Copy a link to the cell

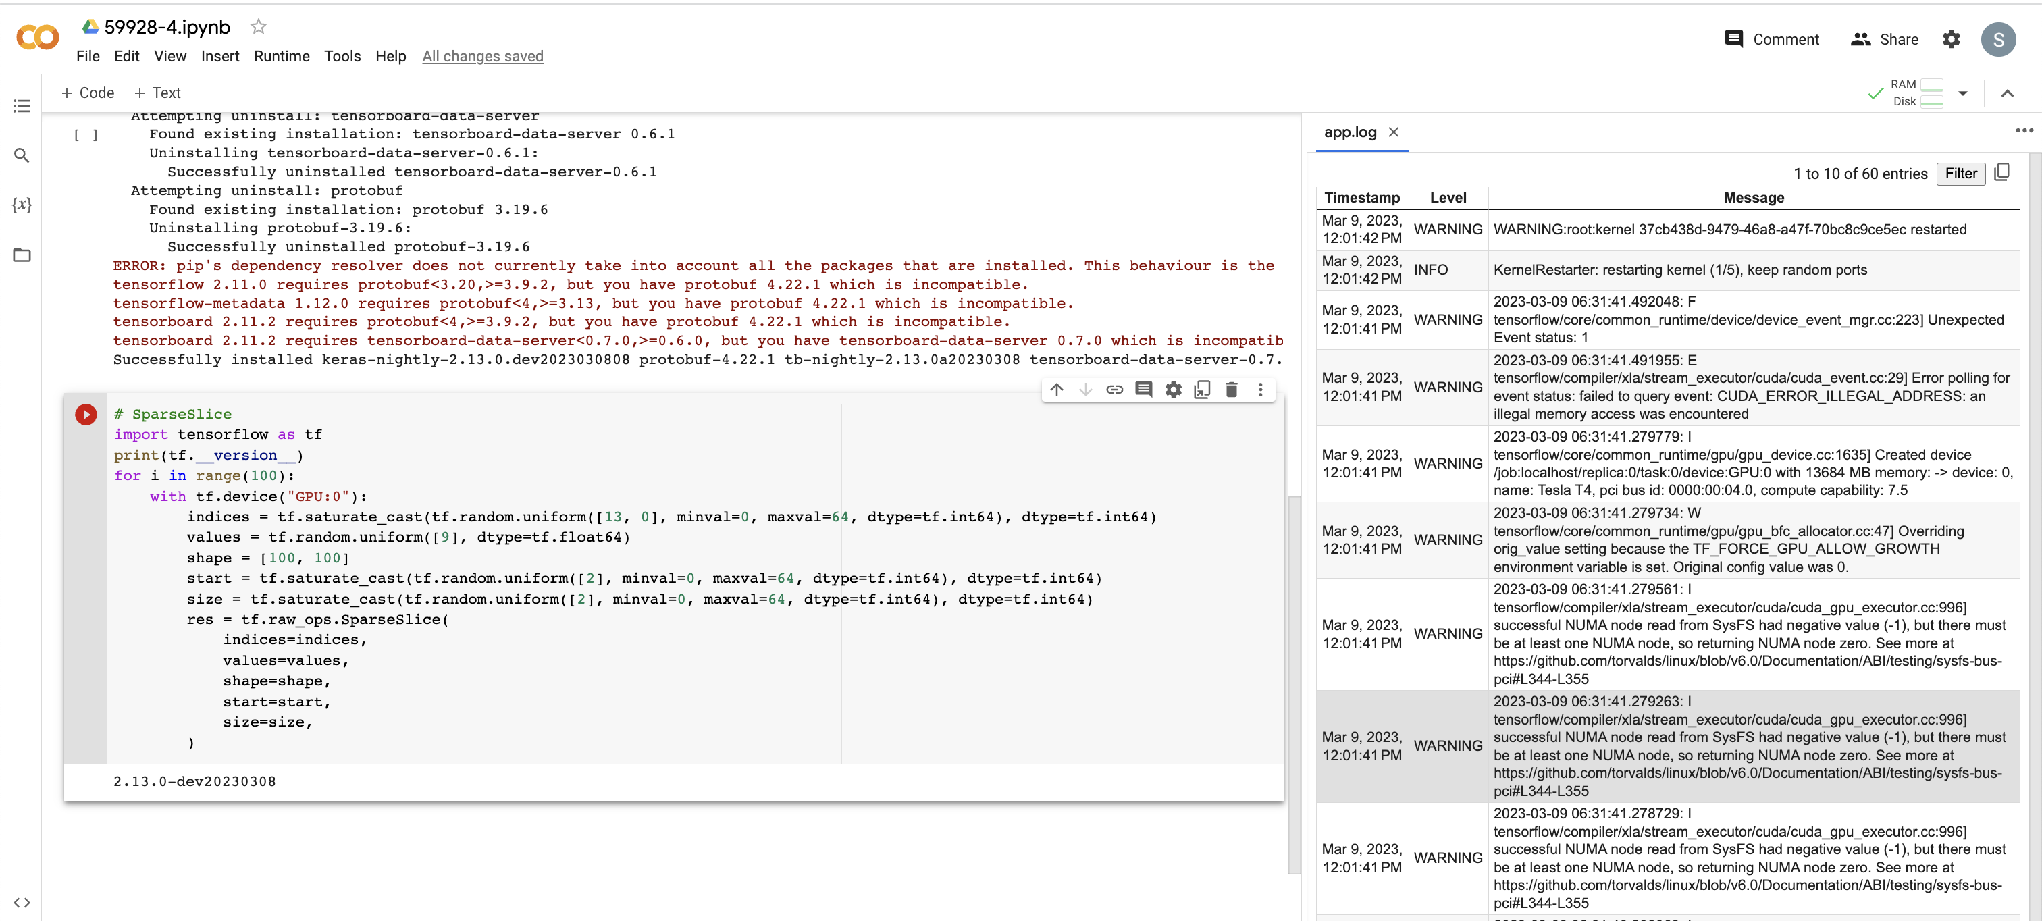pyautogui.click(x=1115, y=389)
